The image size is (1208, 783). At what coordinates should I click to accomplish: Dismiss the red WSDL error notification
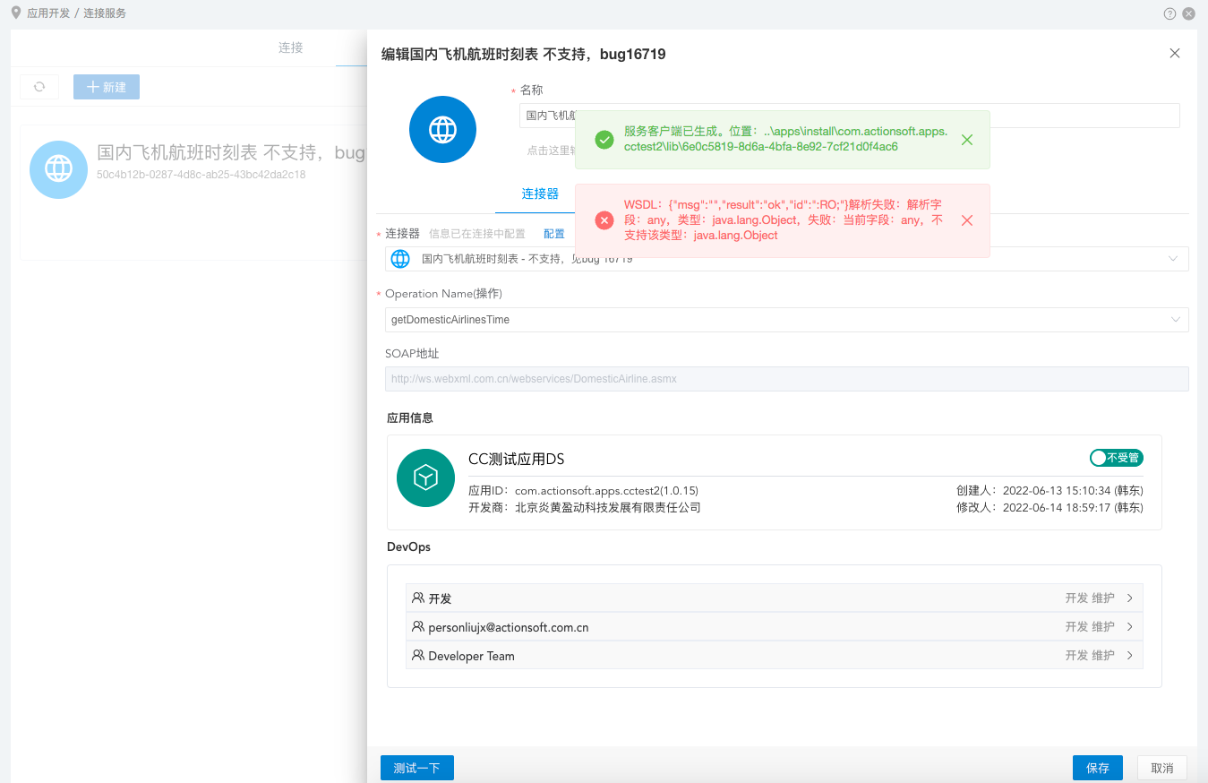(966, 220)
